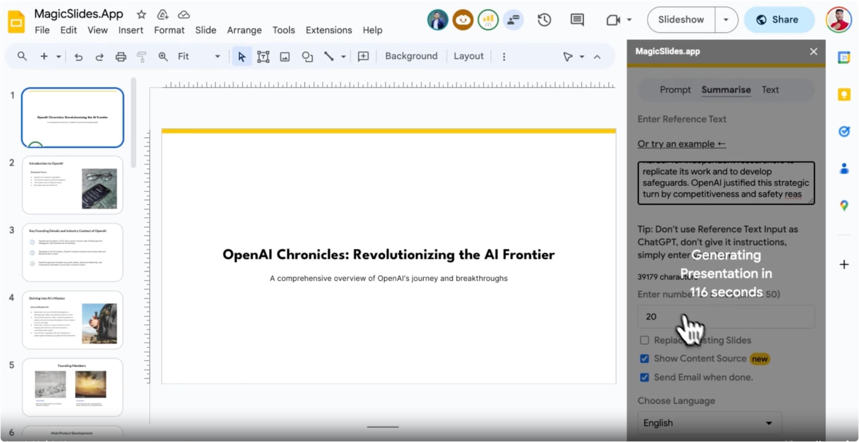Screen dimensions: 859x442
Task: Open the Extensions menu
Action: 329,30
